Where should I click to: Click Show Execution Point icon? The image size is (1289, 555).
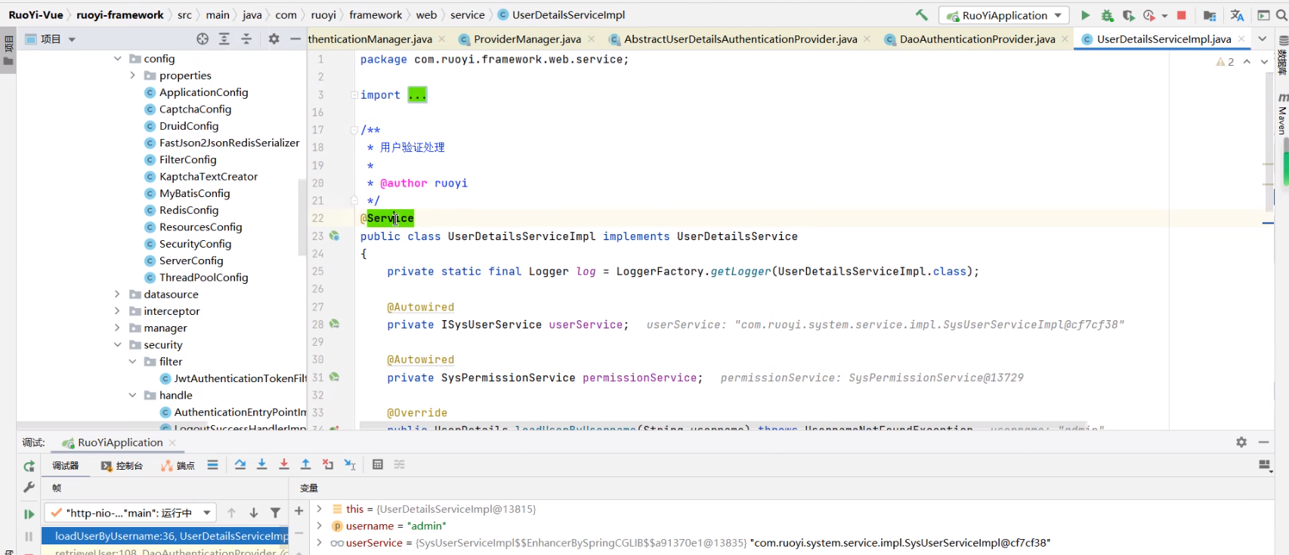click(x=212, y=465)
